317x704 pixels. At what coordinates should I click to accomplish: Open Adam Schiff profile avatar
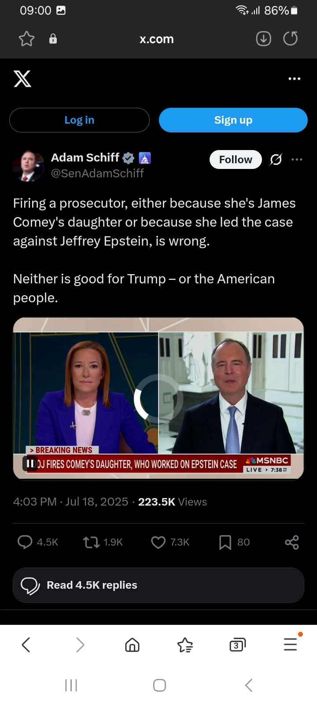pyautogui.click(x=28, y=166)
